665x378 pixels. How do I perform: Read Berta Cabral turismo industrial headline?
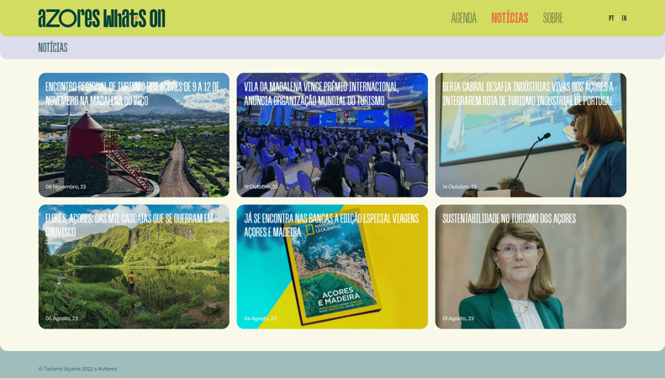(x=527, y=93)
